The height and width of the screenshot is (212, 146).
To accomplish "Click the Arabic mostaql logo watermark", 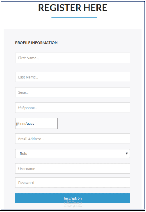I will pos(73,202).
